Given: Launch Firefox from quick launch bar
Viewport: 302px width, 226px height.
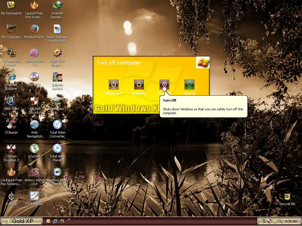Looking at the screenshot, I should click(62, 221).
